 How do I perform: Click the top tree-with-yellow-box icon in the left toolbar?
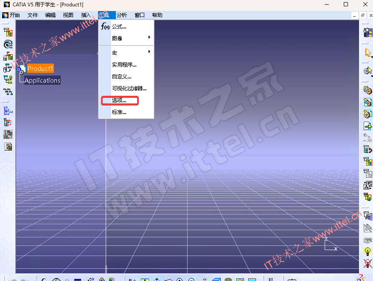tap(8, 32)
